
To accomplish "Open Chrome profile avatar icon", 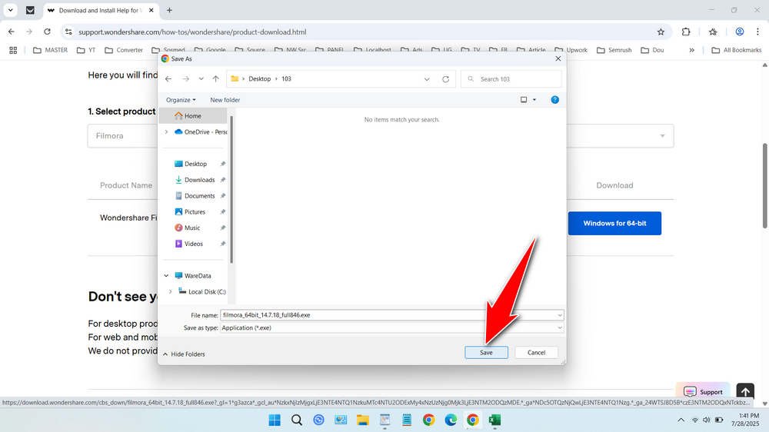I will click(x=740, y=32).
